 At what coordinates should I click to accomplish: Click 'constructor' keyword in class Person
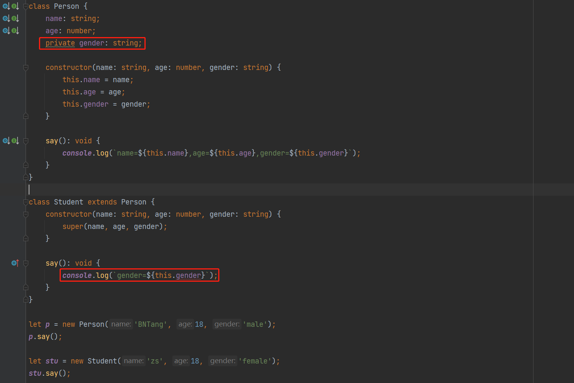69,68
